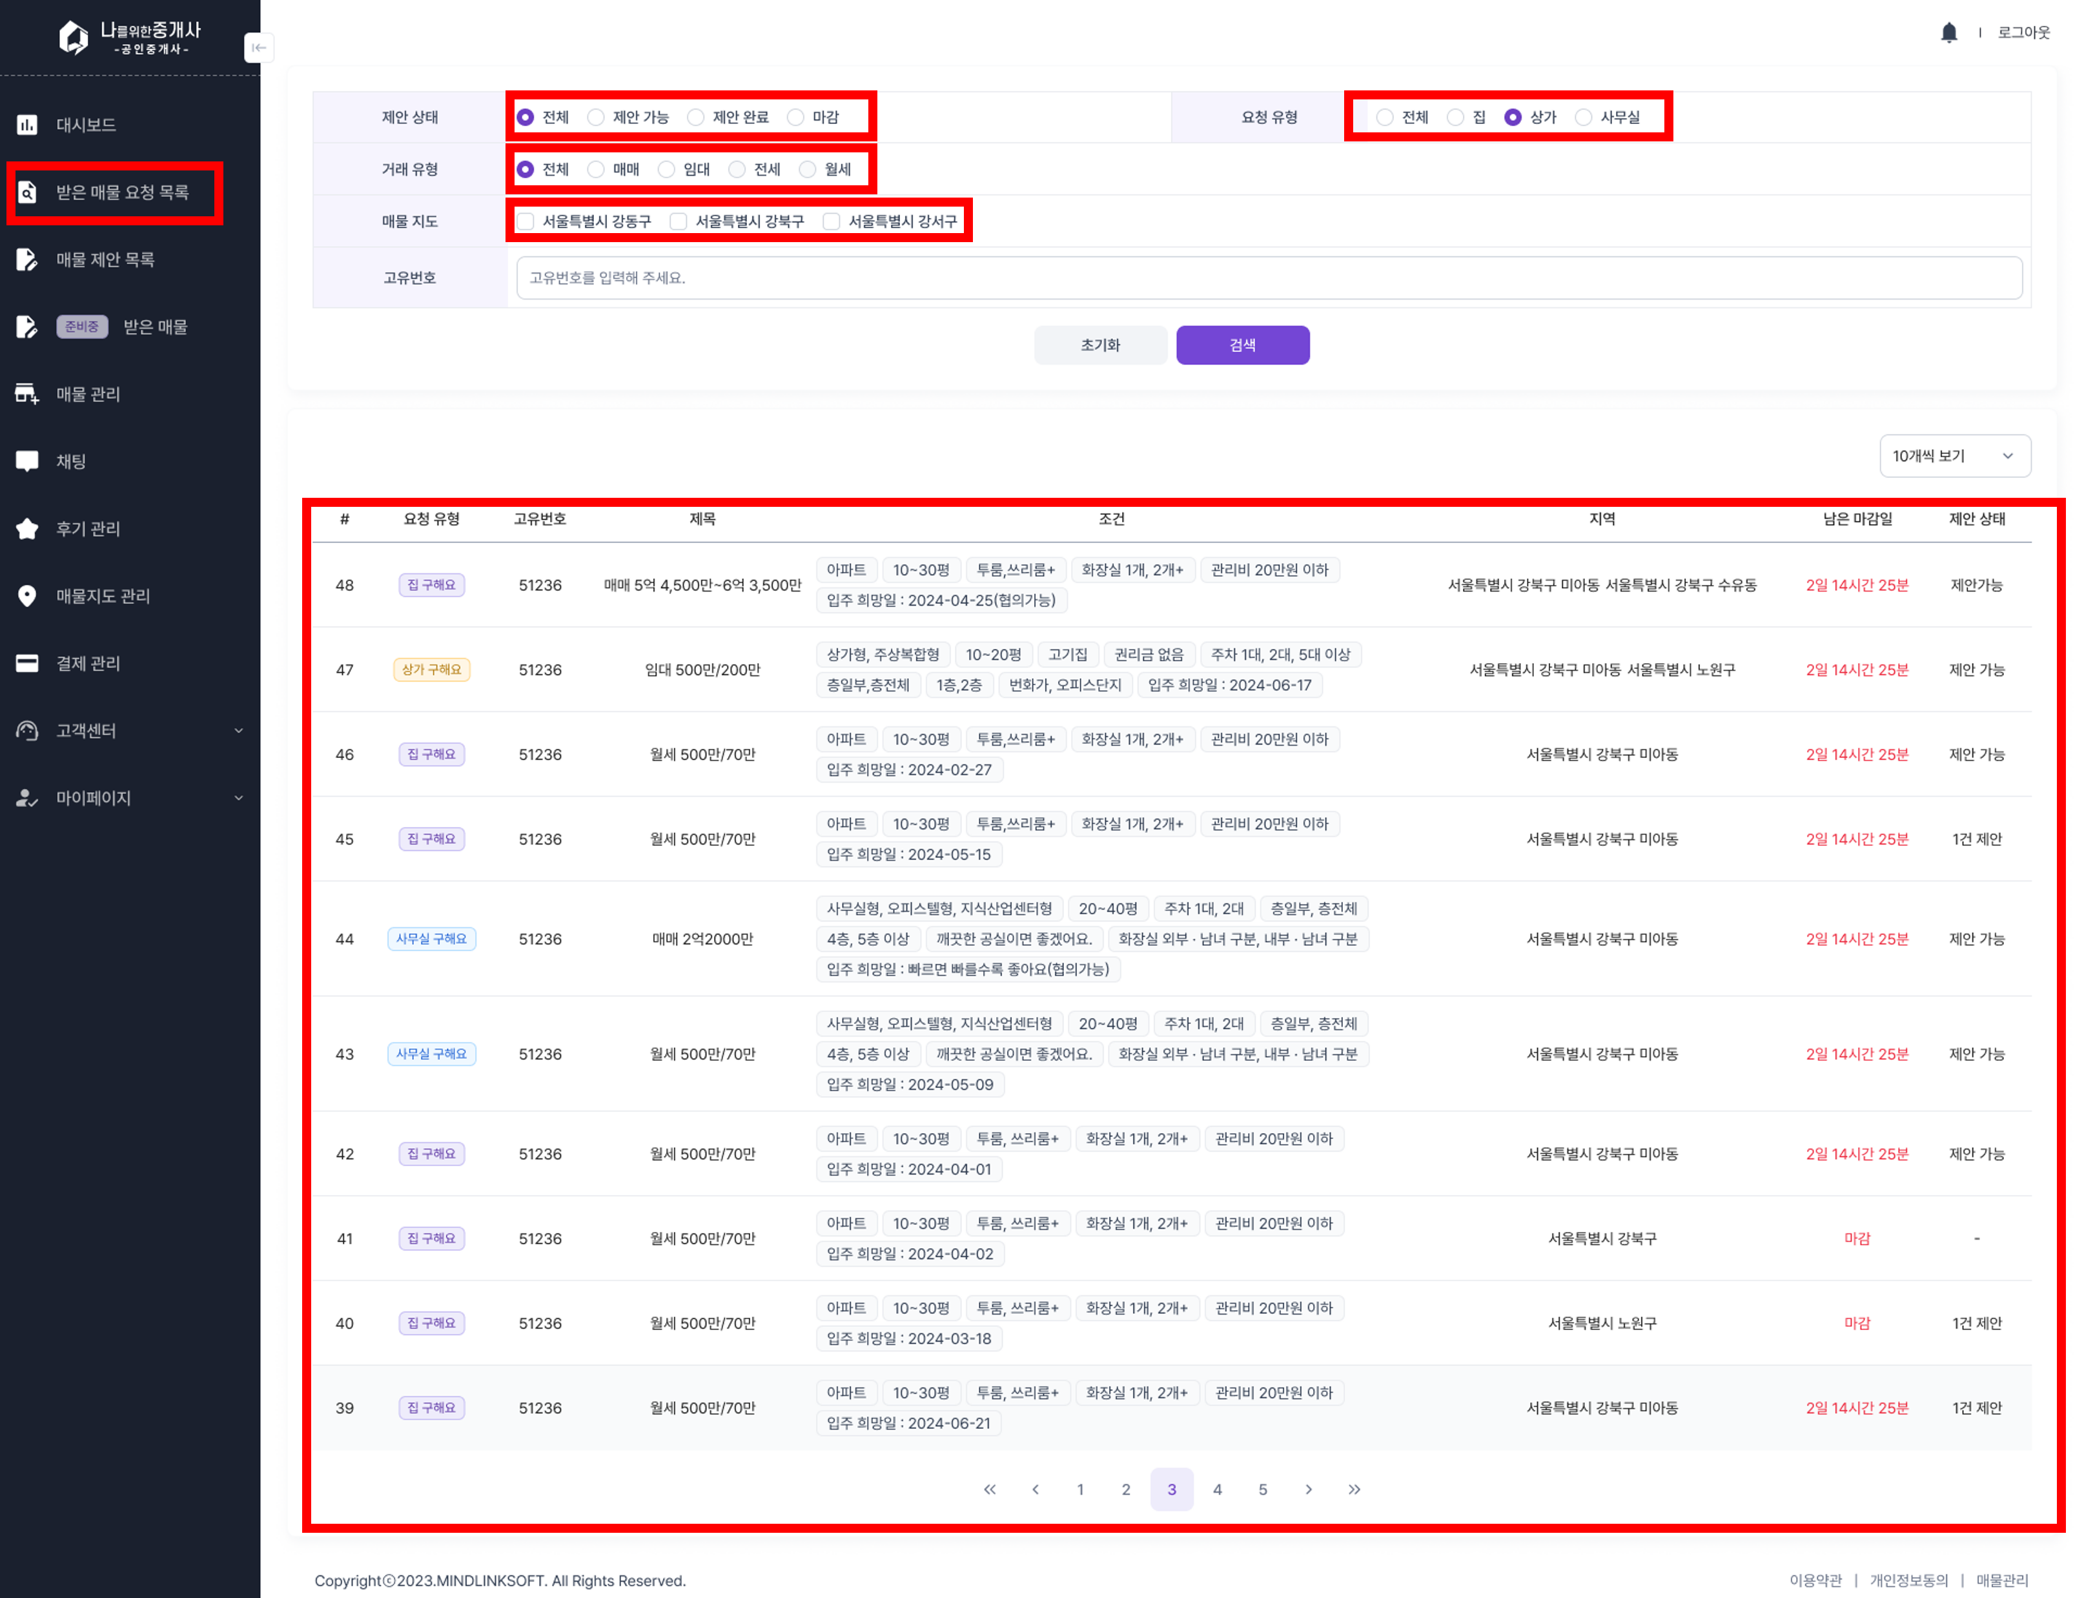Open row 47 titled 임대 500만/200만
This screenshot has height=1598, width=2084.
(x=703, y=670)
